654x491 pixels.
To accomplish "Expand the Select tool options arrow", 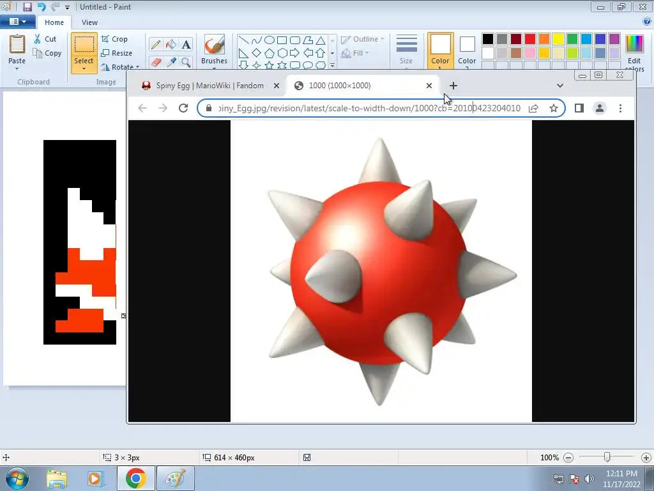I will coord(84,69).
